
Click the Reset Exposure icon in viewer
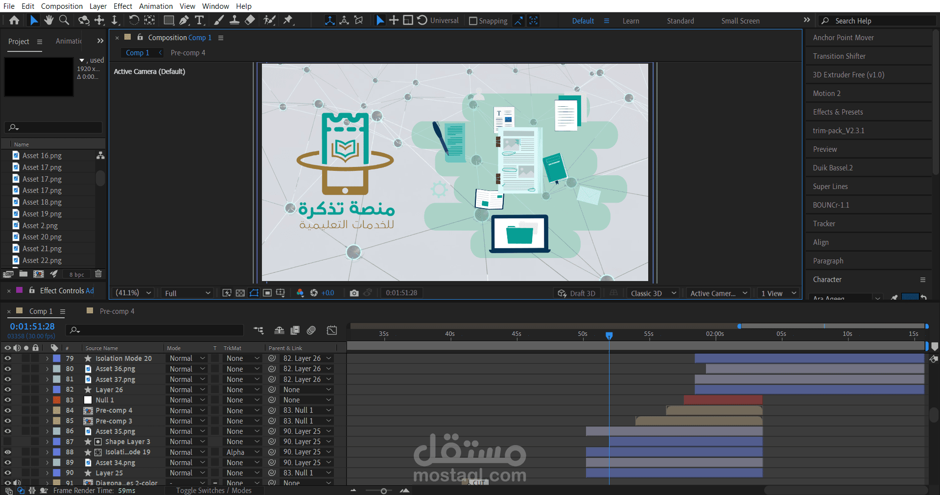[314, 293]
